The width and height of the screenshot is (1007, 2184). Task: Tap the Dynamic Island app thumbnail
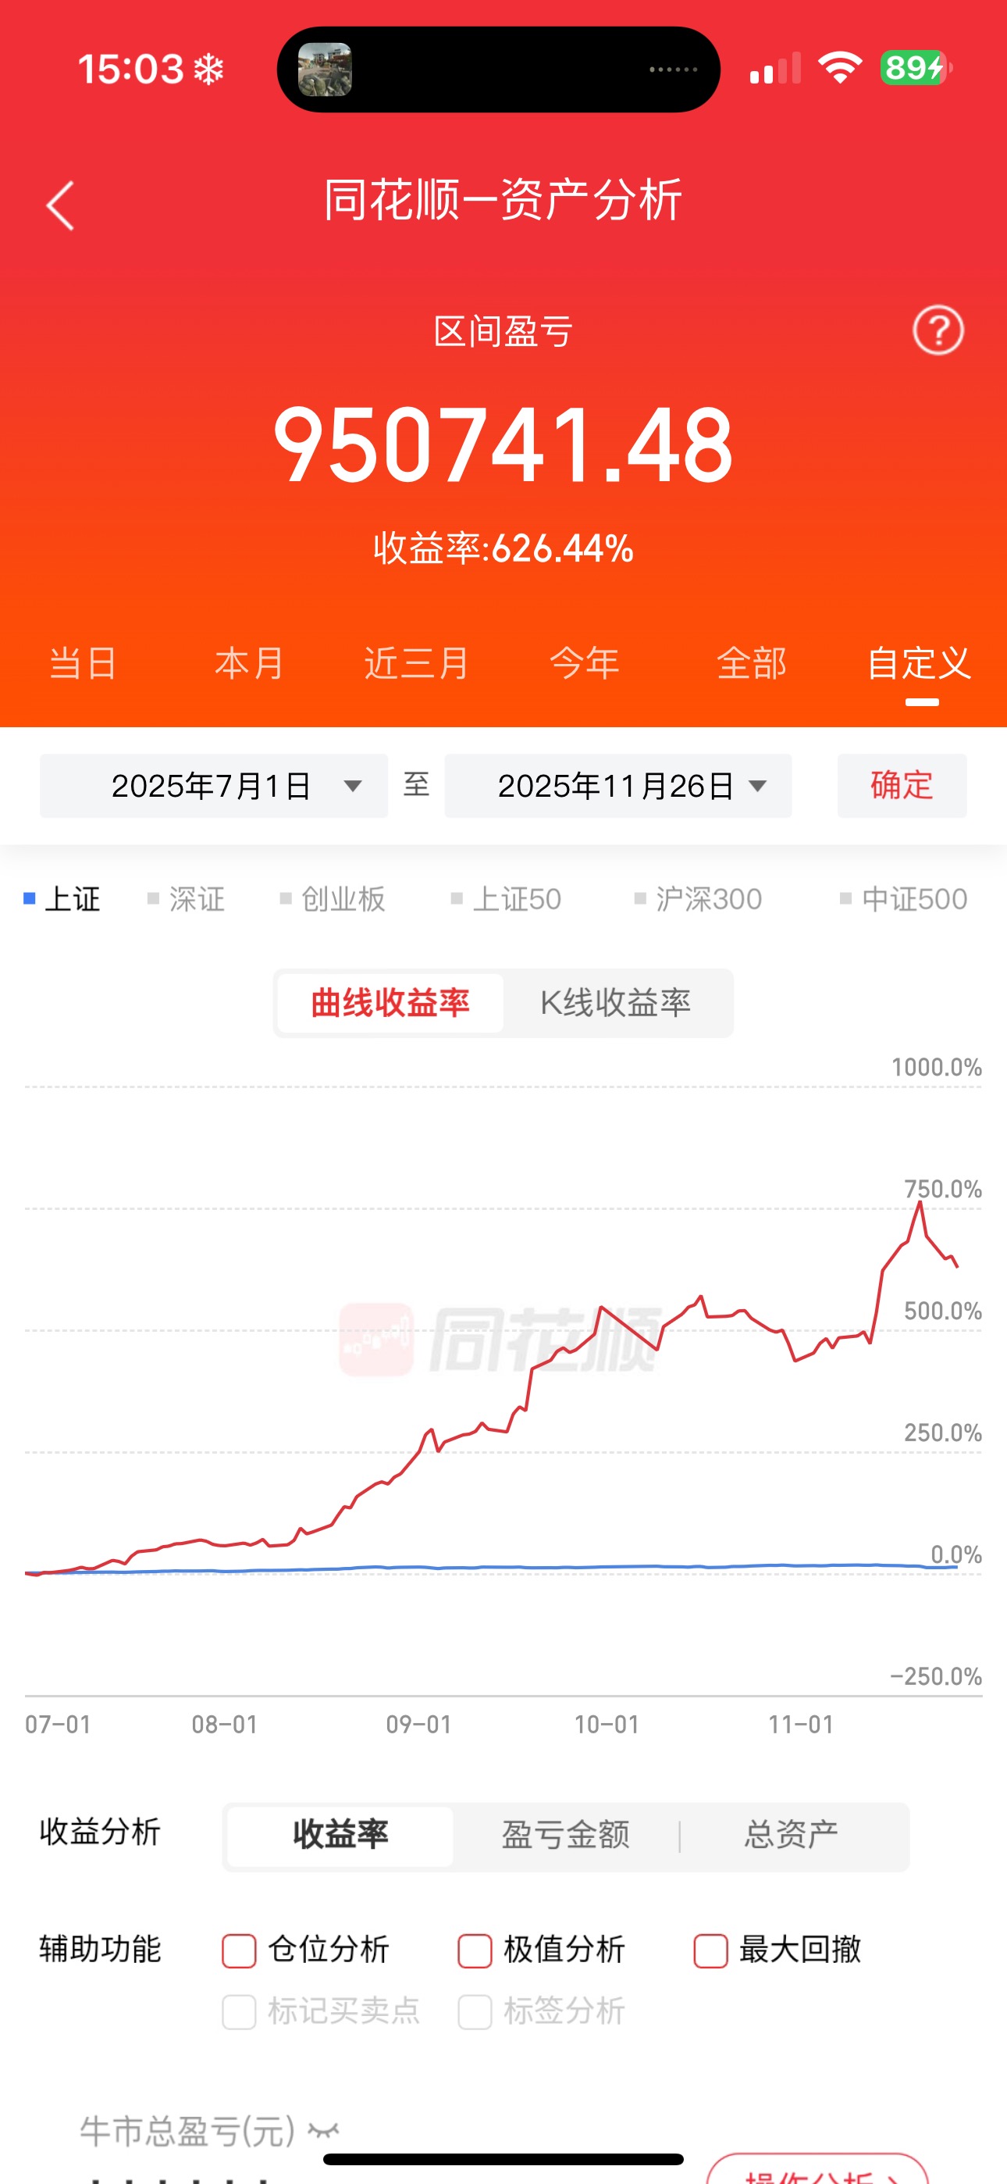(x=325, y=70)
